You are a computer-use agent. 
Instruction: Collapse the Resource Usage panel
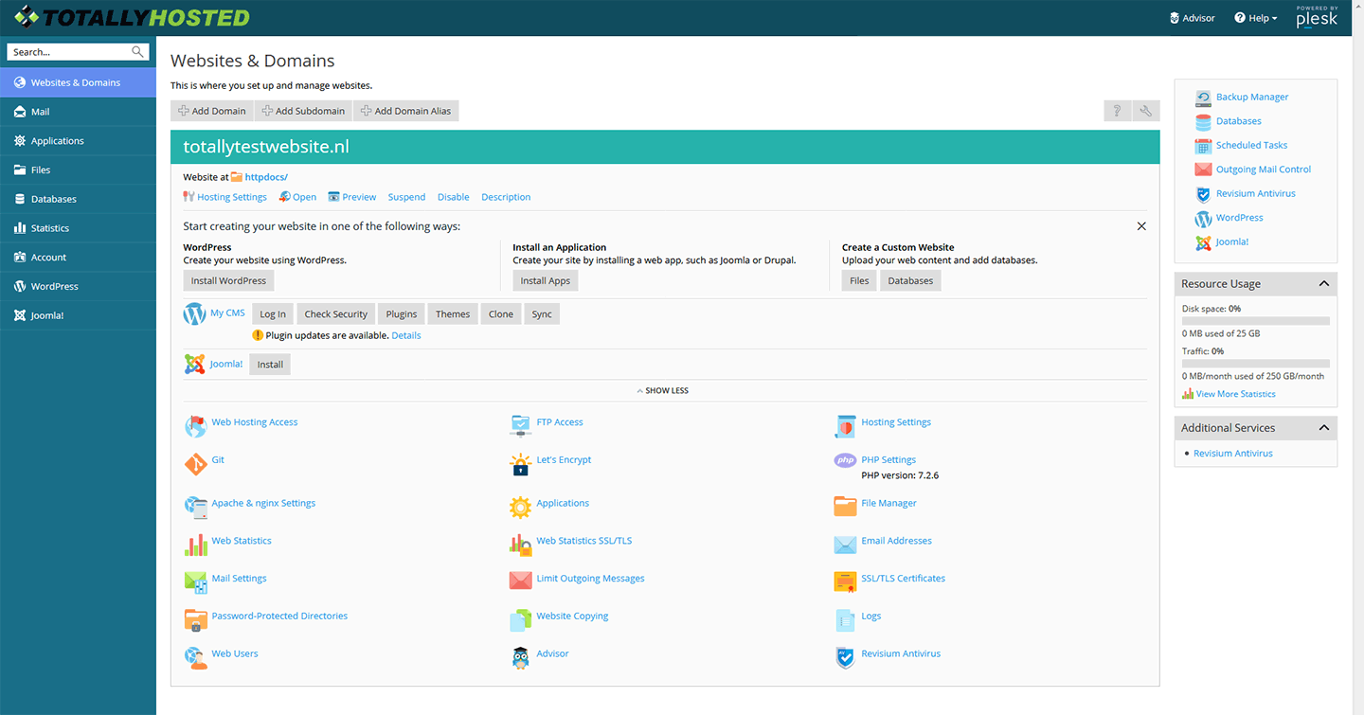point(1323,284)
